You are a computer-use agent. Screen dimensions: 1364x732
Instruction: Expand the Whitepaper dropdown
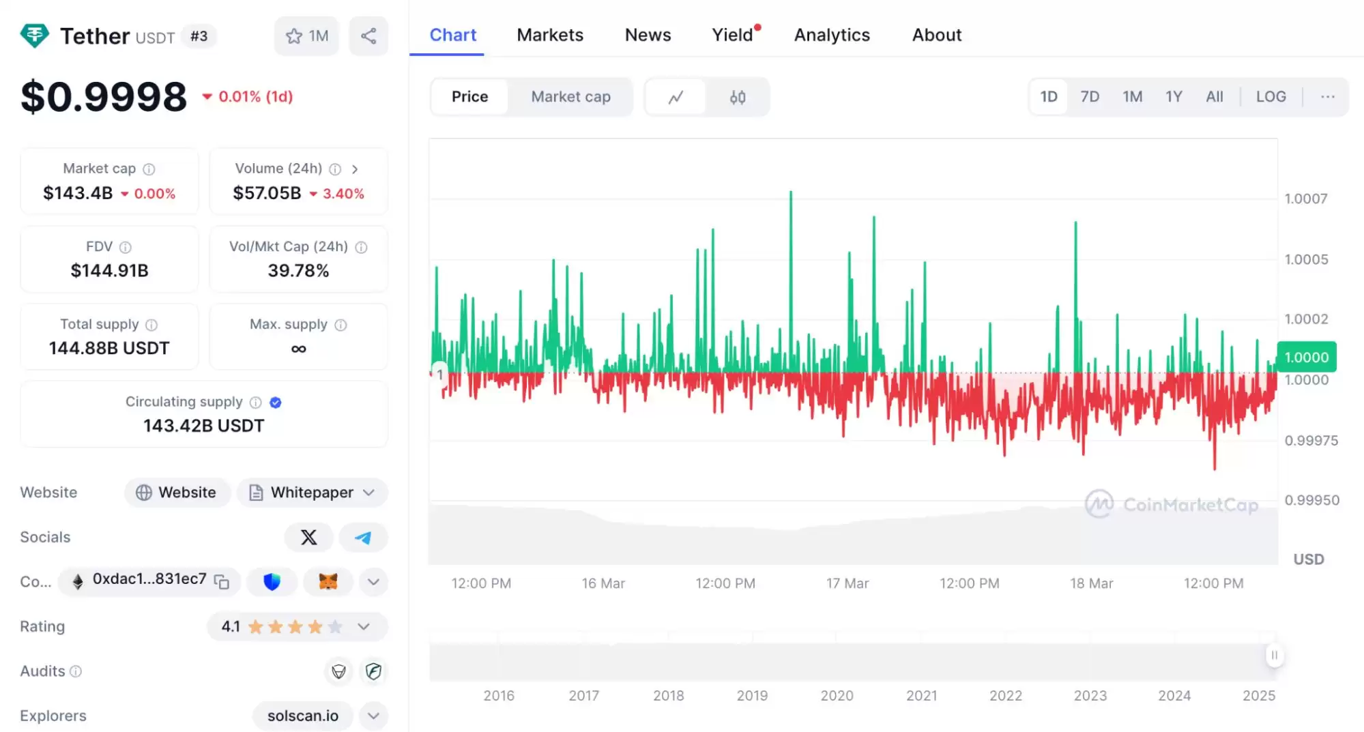click(369, 493)
